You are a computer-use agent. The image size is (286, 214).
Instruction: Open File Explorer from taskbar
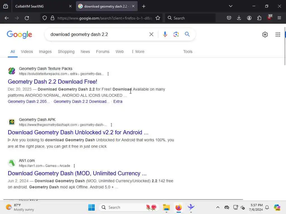coord(166,207)
